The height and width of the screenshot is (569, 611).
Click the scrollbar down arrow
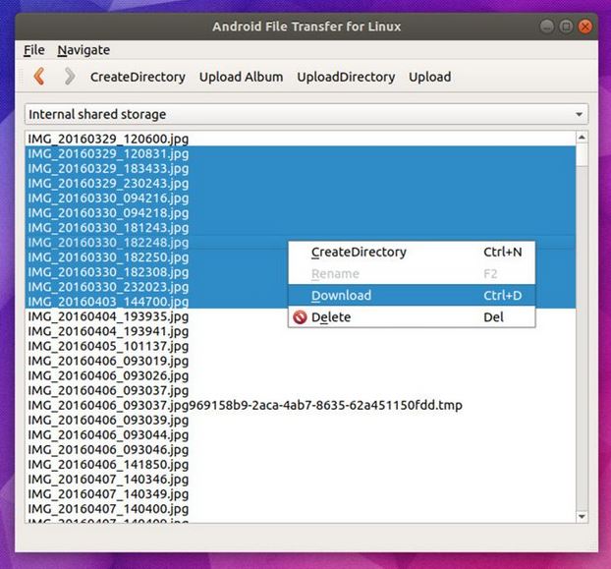(582, 516)
